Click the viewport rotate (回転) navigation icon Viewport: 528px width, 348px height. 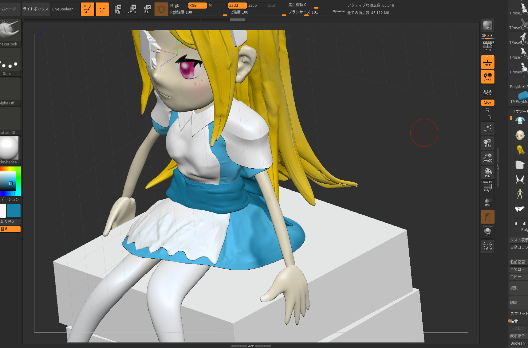pos(488,173)
